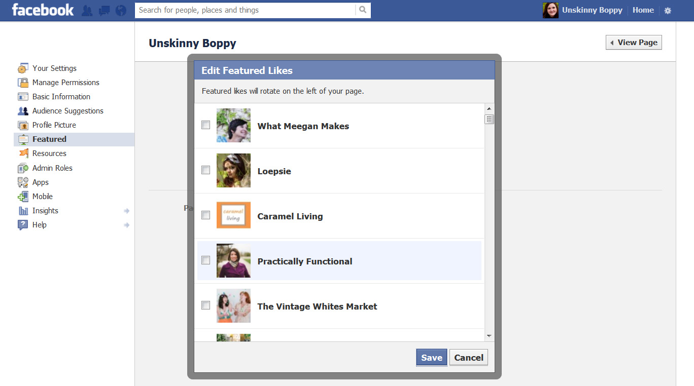Click the Basic Information icon

point(23,97)
